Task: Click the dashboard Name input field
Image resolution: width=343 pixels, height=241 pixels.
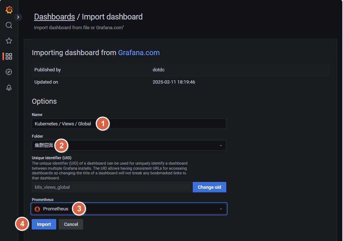Action: coord(129,124)
